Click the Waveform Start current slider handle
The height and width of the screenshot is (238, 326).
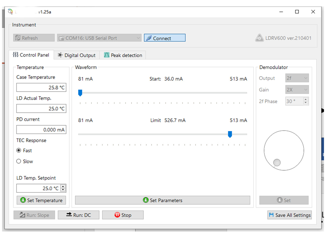tap(80, 93)
